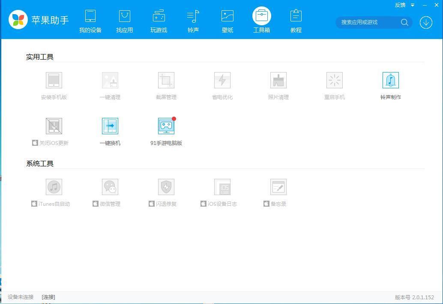Minimize the 苹果助手 window

coord(425,5)
